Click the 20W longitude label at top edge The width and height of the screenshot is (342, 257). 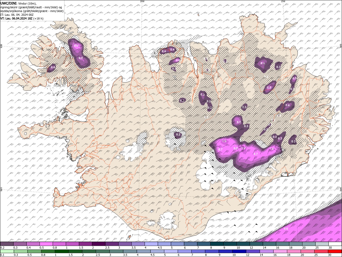[x=142, y=1]
